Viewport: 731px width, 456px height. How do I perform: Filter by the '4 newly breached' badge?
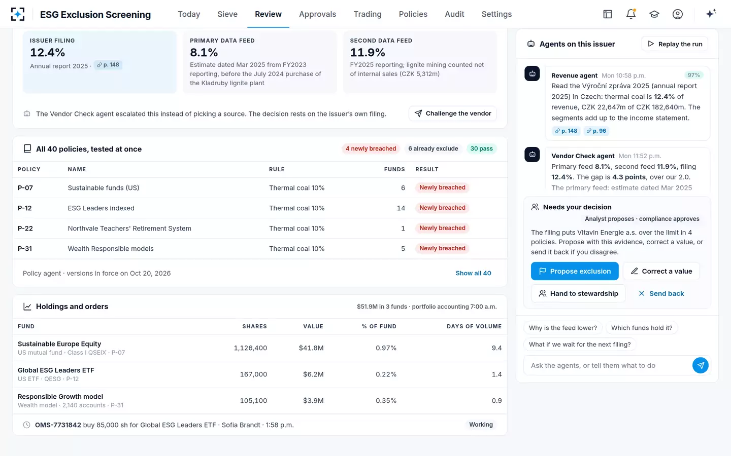point(371,148)
